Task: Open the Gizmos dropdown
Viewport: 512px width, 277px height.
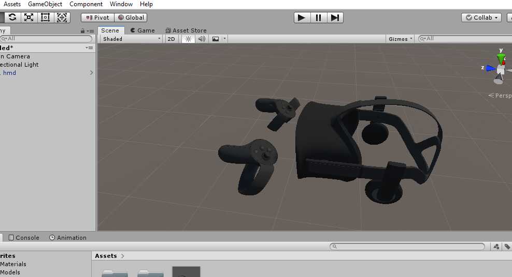Action: [400, 39]
